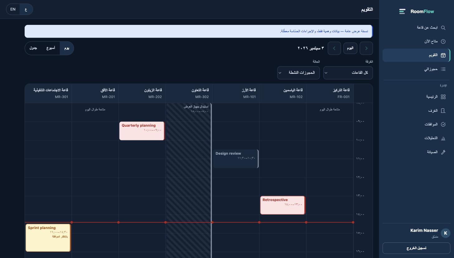
Task: Click the قاعة الاجتماعات التنفيذية MR-301 header
Action: pos(48,93)
